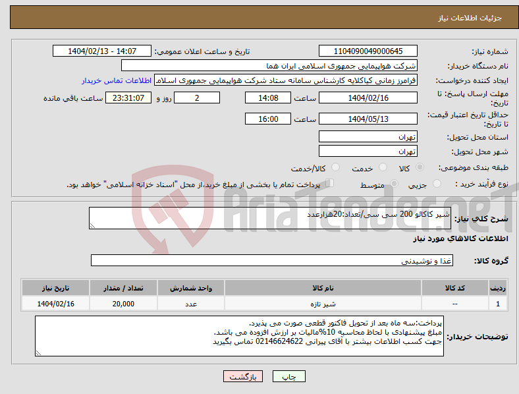Click the price validity date 1404/05/13 field
This screenshot has height=394, width=519.
(x=368, y=119)
